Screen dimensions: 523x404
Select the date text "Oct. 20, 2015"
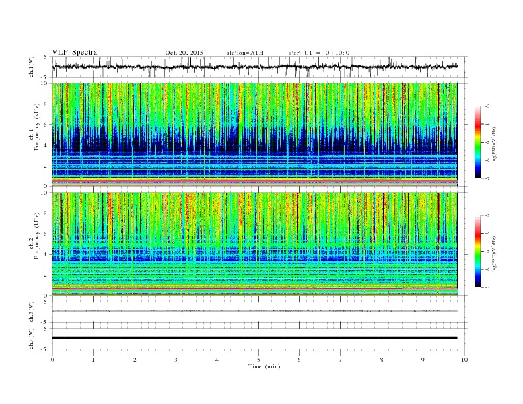coord(184,53)
